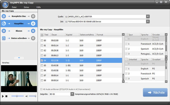Mute the preview volume speaker icon
This screenshot has height=105, width=170.
(27, 96)
